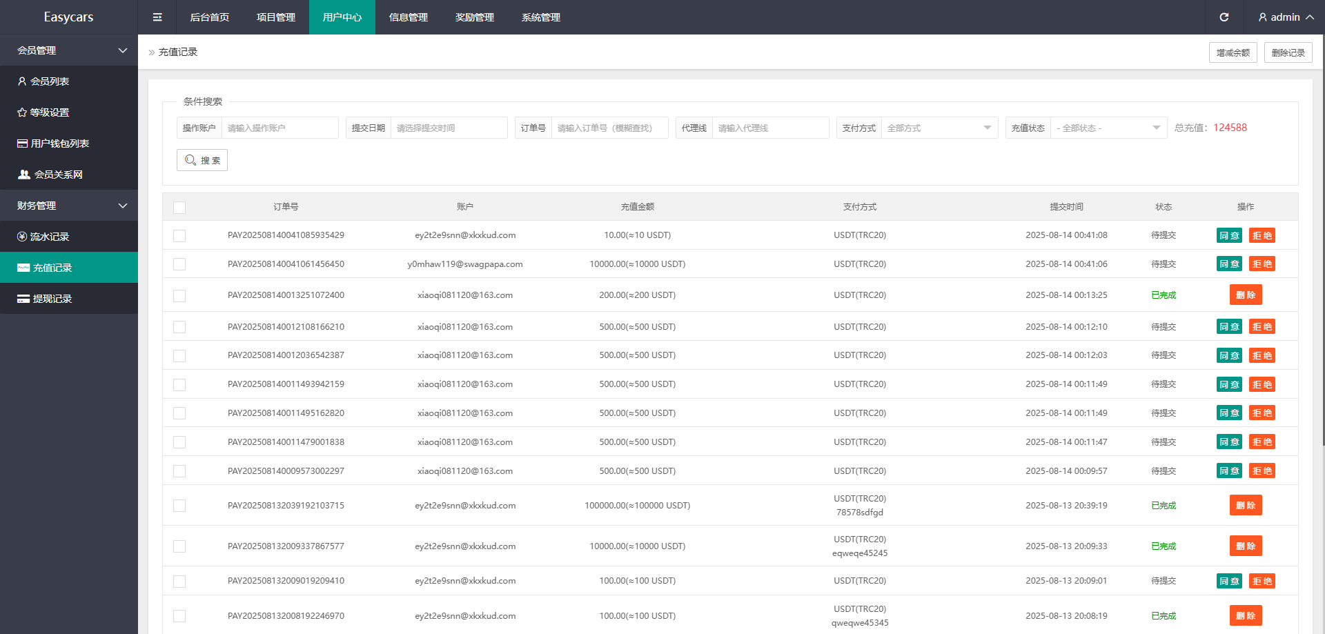Switch to the 项目管理 top menu
This screenshot has height=634, width=1325.
(x=276, y=17)
